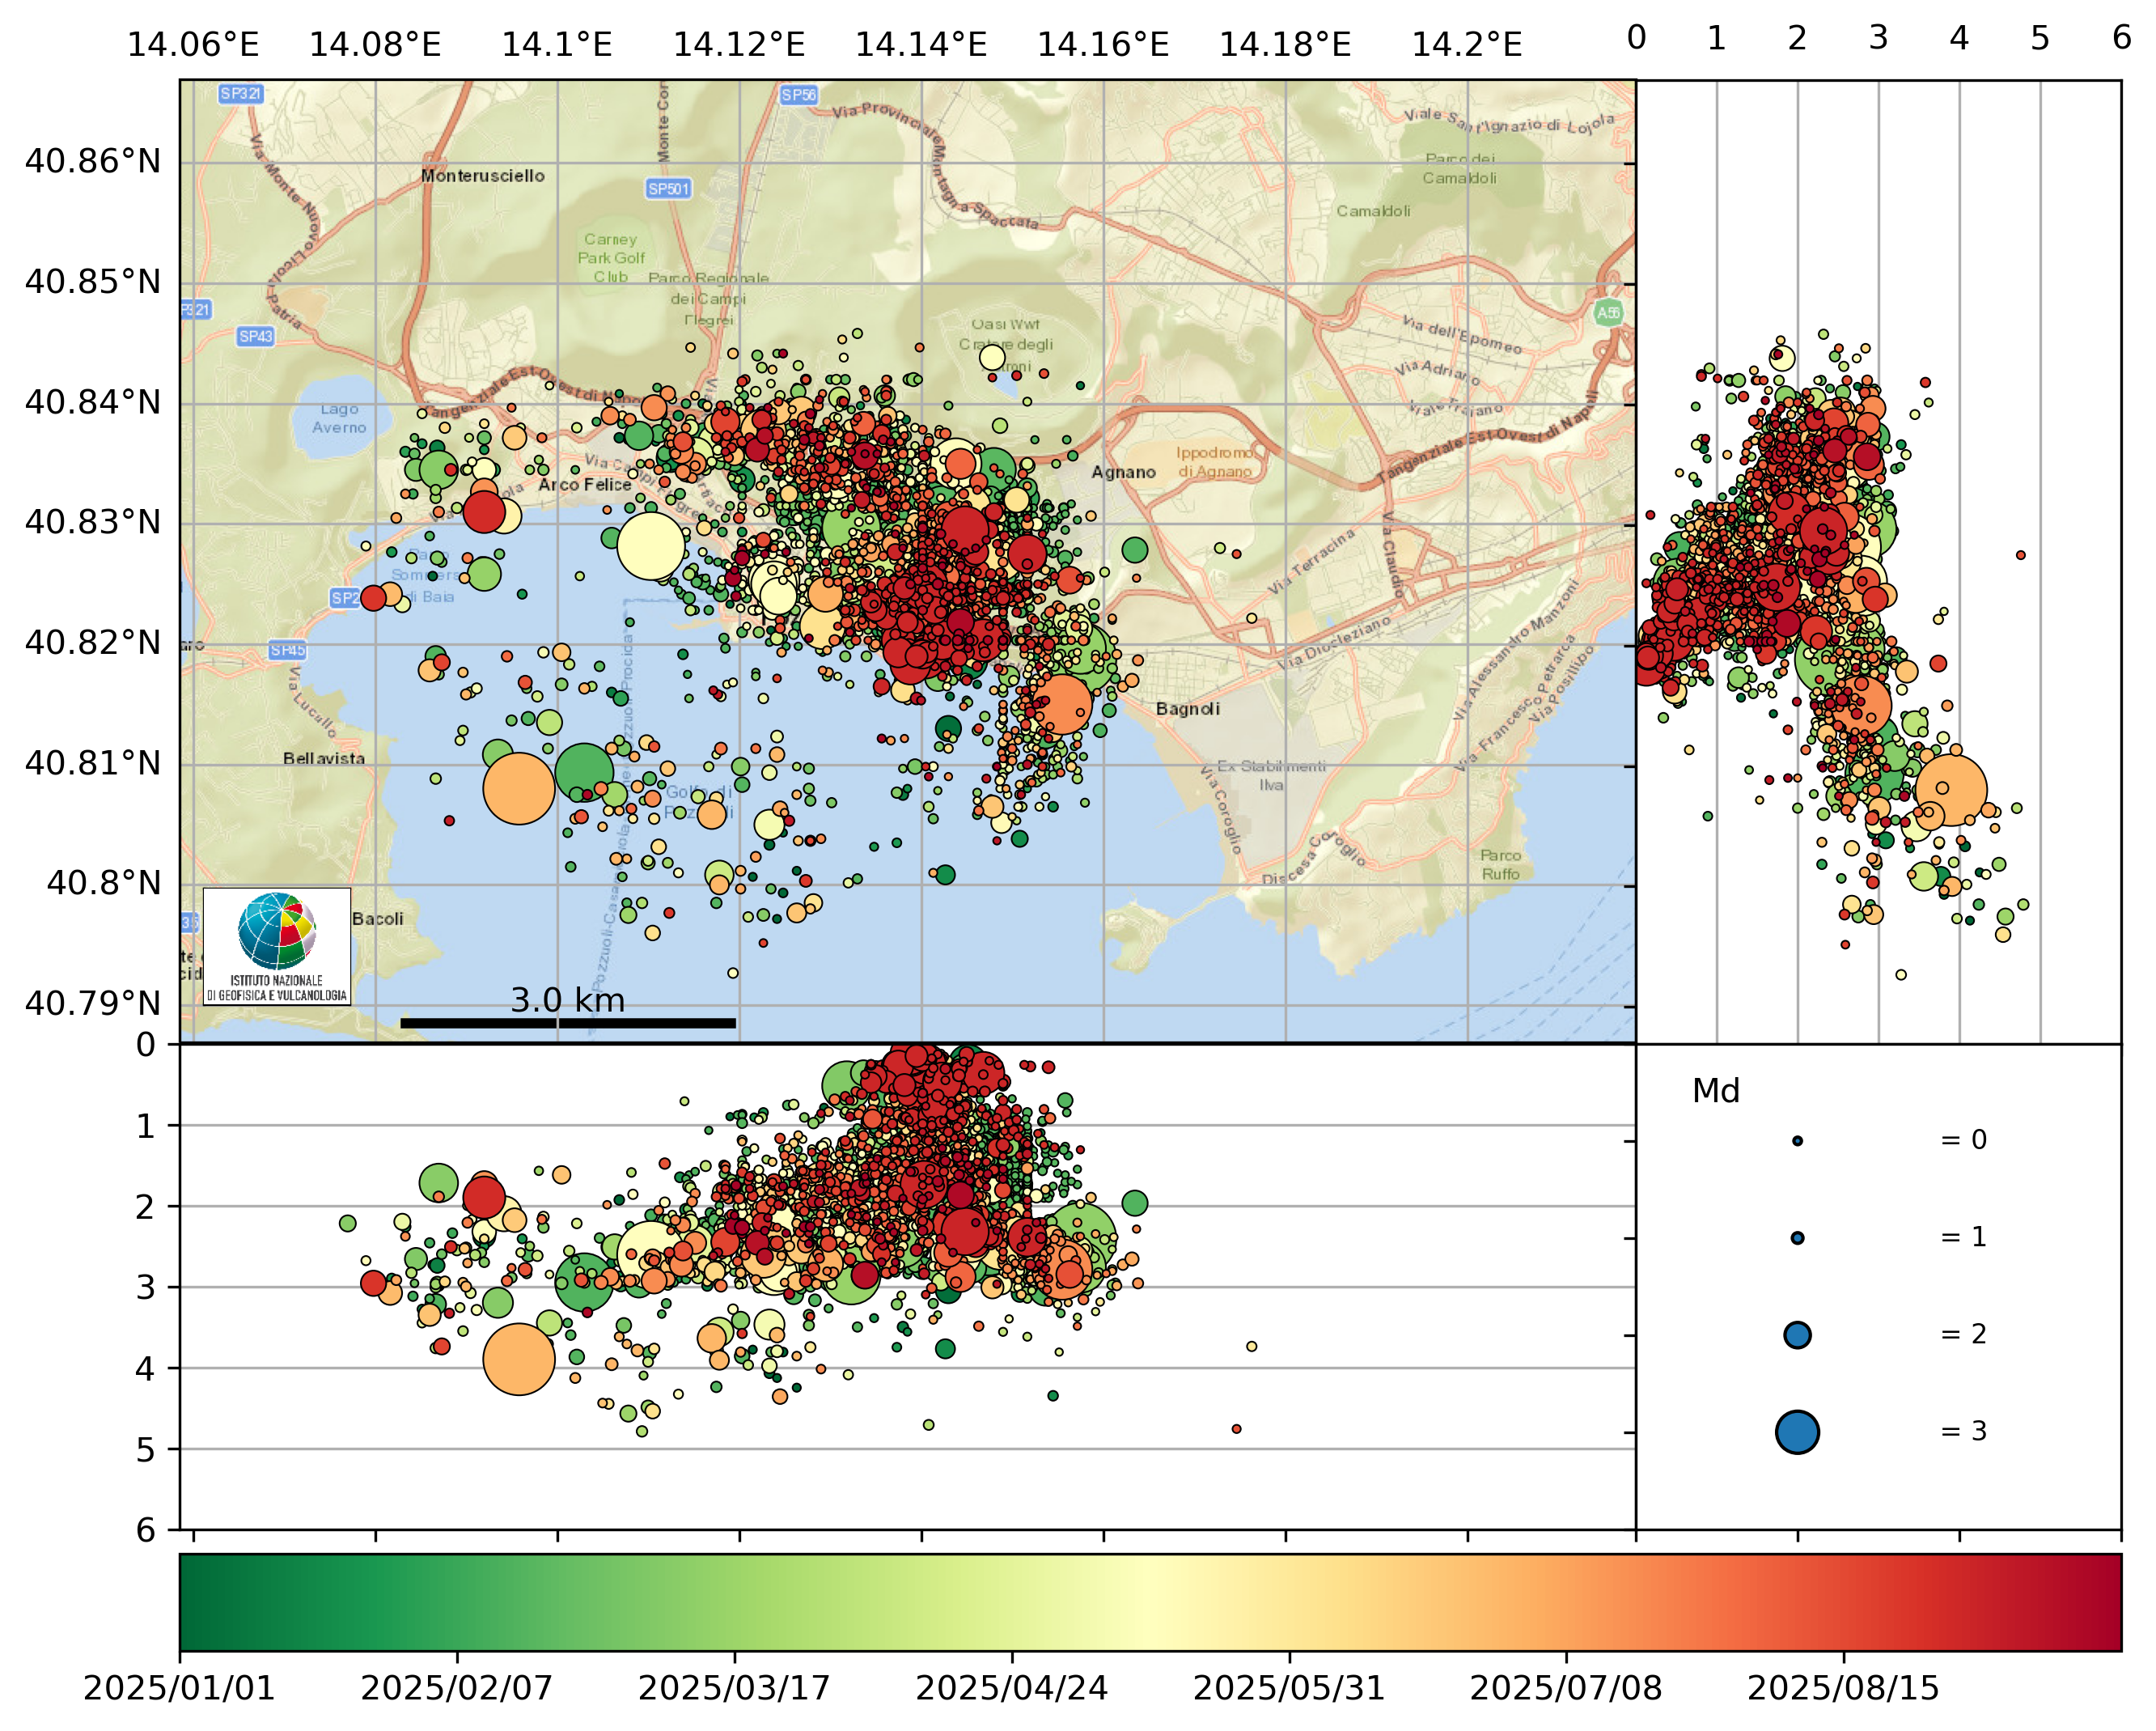Click the 2025/04/24 colorbar date label
The width and height of the screenshot is (2156, 1731).
1011,1688
